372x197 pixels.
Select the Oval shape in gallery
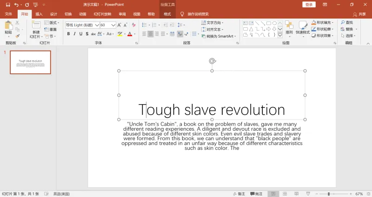click(274, 23)
